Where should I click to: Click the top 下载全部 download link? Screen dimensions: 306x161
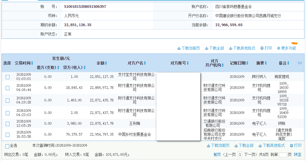point(214,48)
